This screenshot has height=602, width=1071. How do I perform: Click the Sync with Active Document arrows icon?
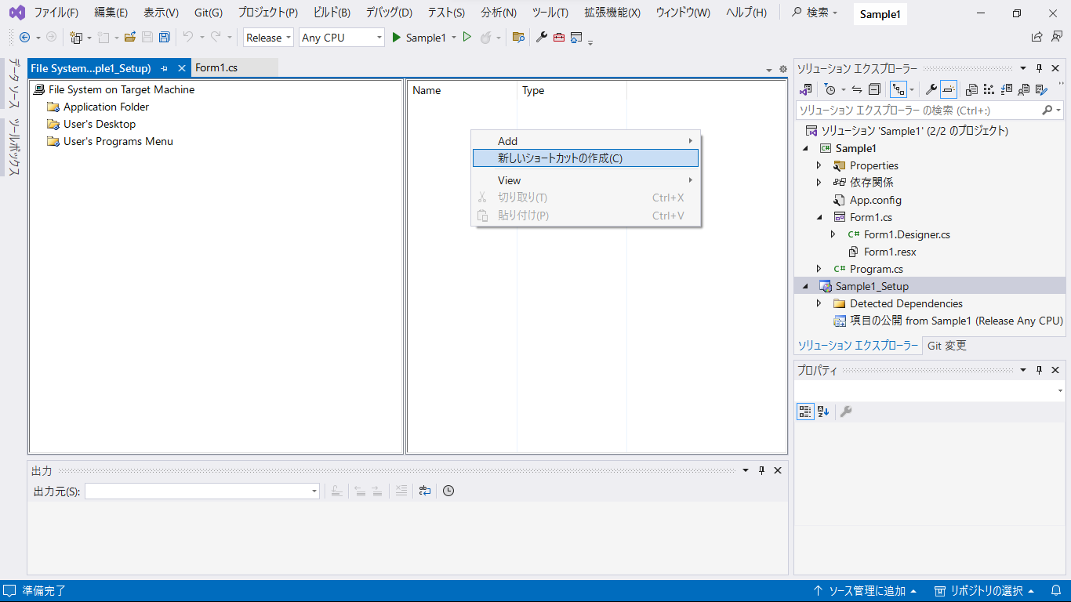(857, 90)
